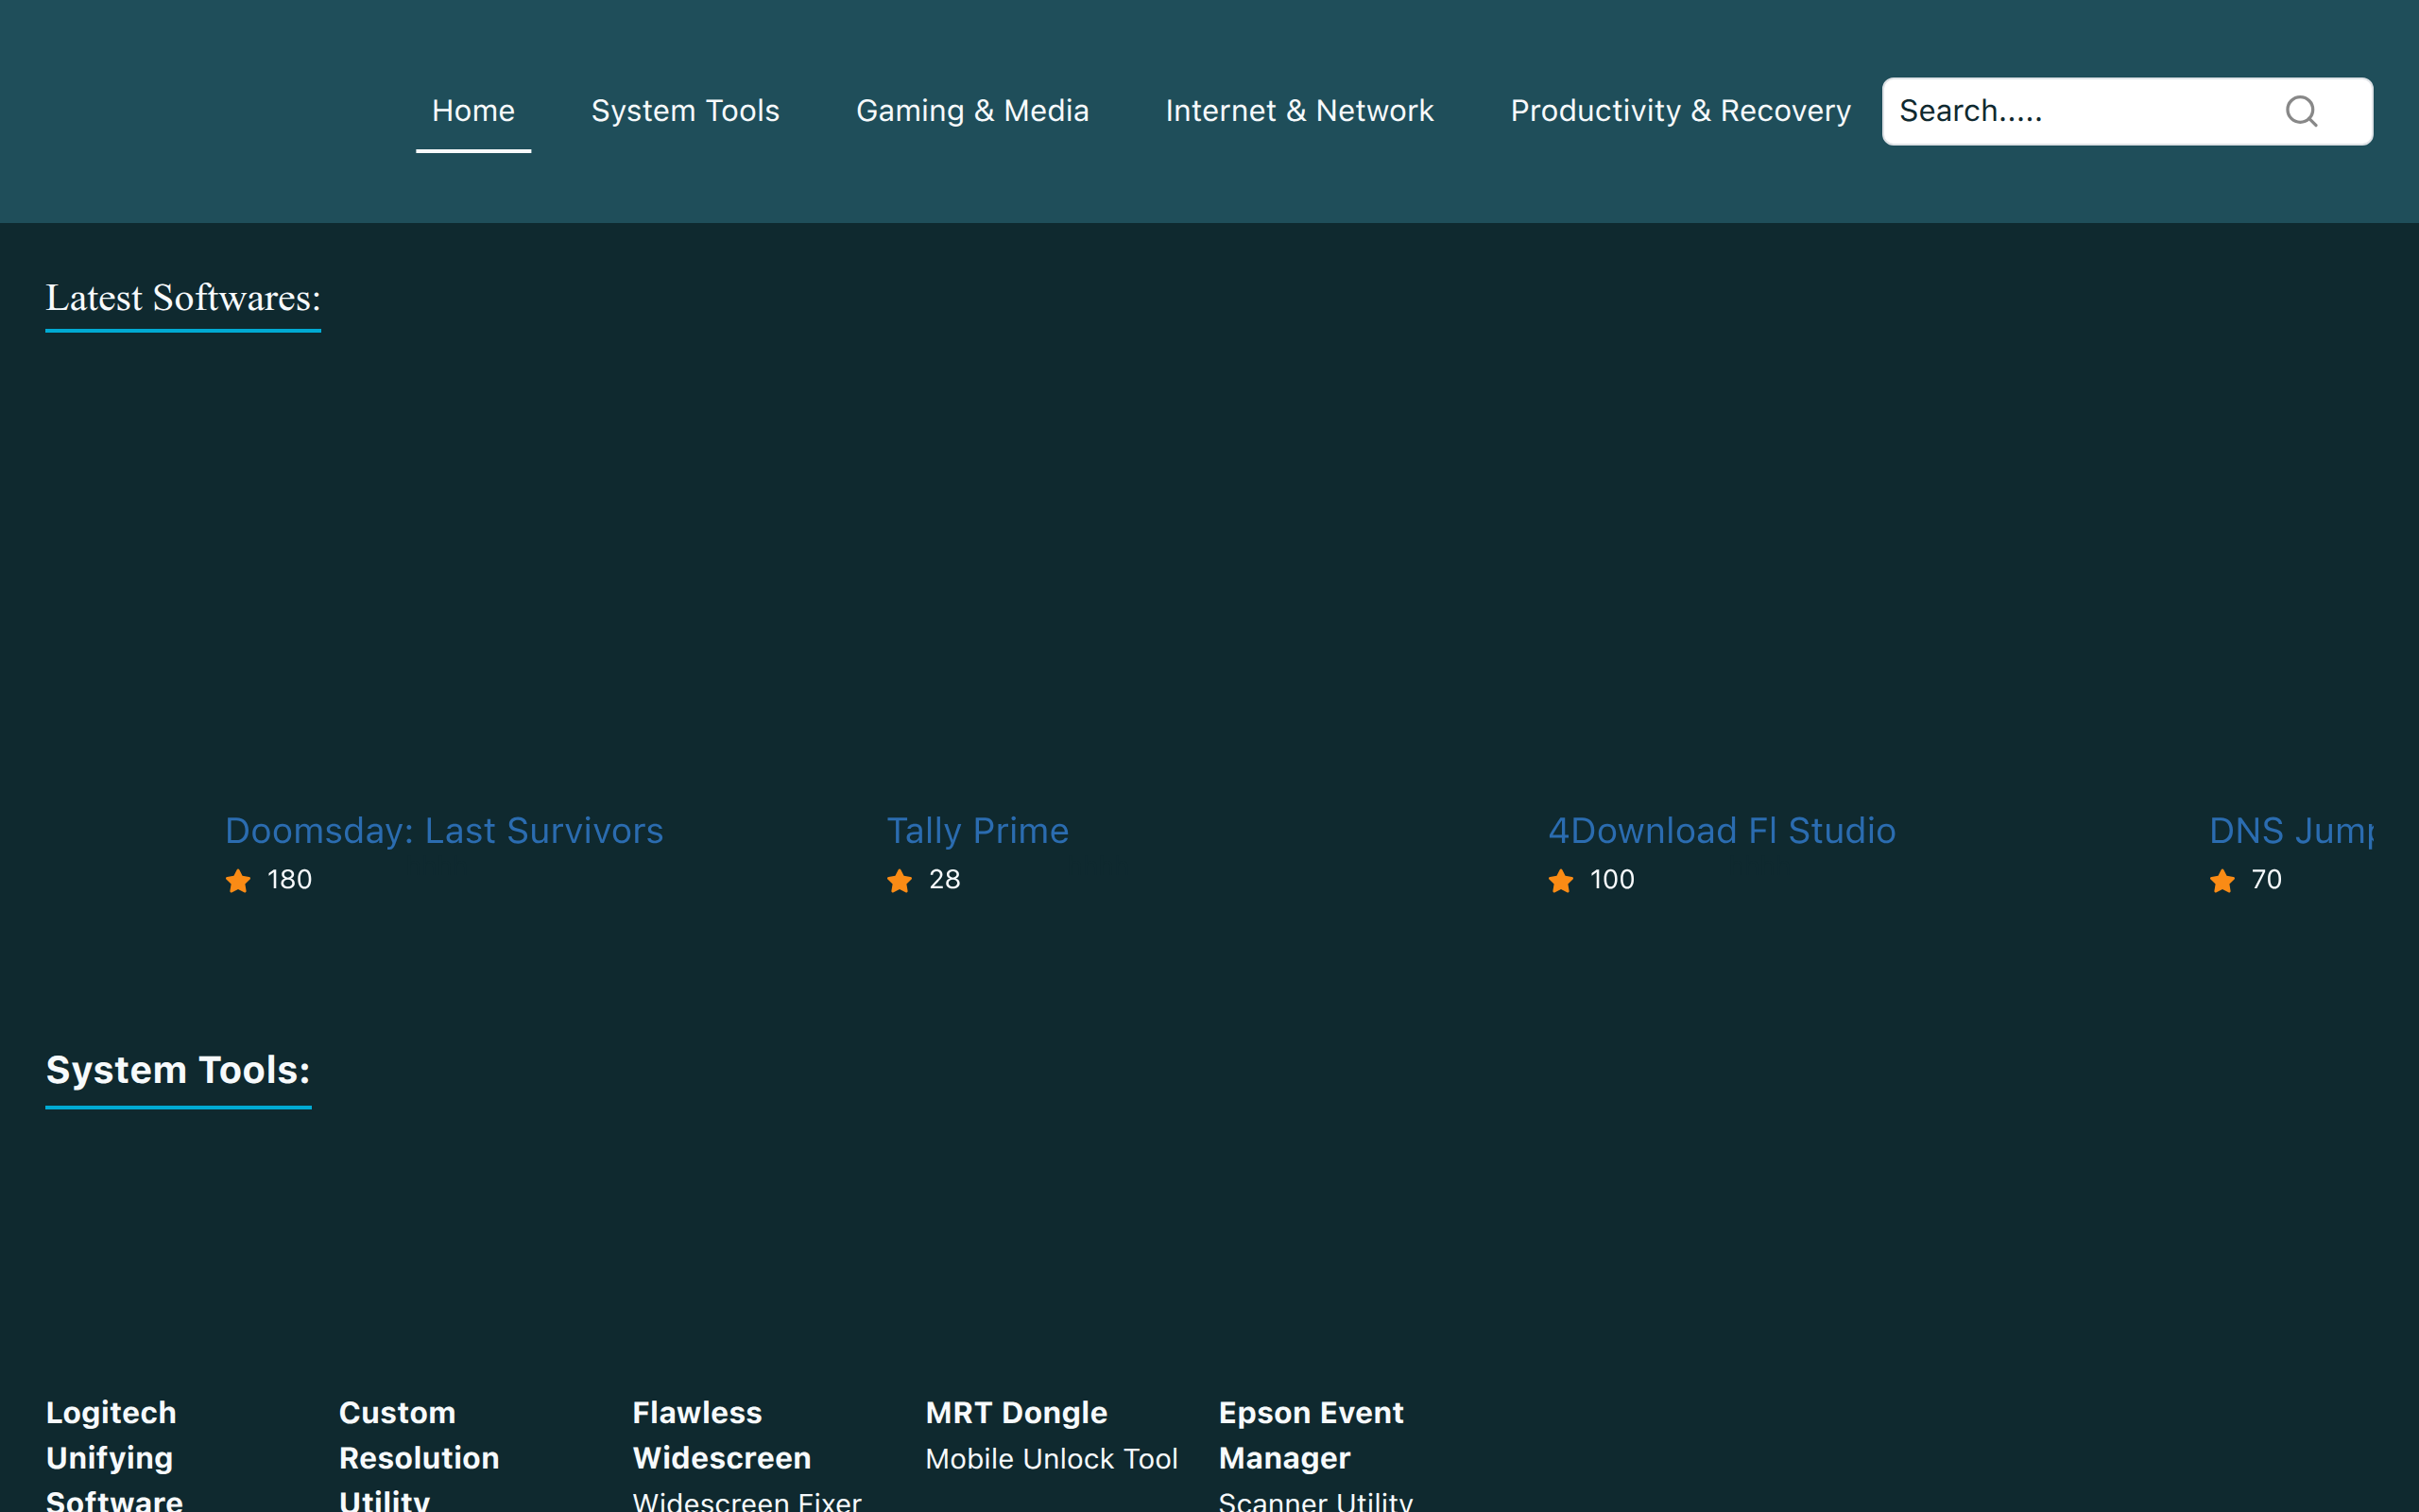Click the rating value "100"
The height and width of the screenshot is (1512, 2419).
(x=1611, y=879)
